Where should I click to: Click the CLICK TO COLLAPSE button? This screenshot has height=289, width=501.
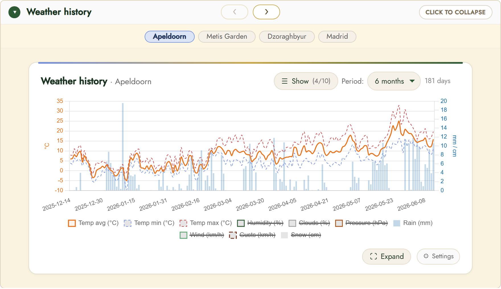click(x=455, y=12)
